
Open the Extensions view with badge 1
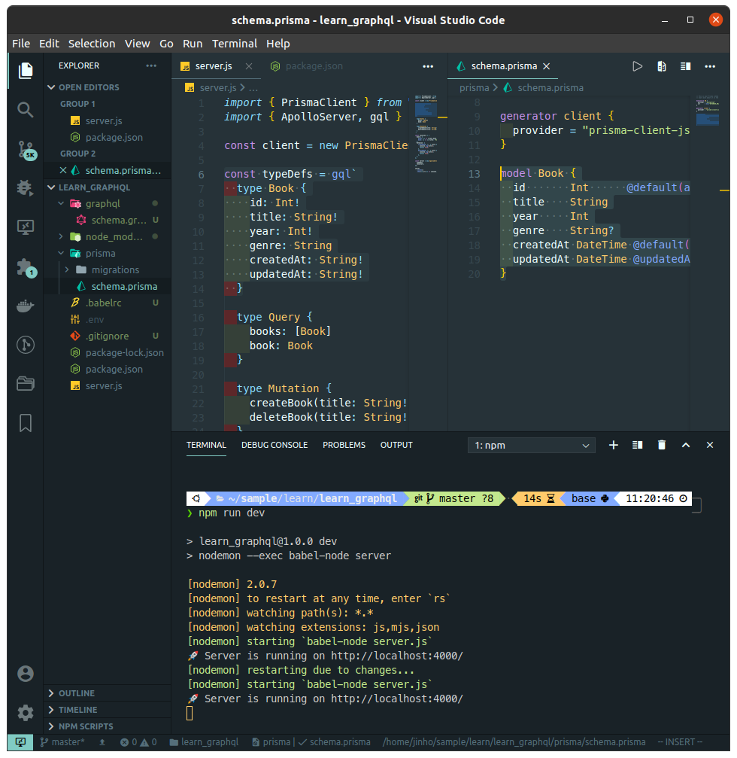(x=26, y=267)
